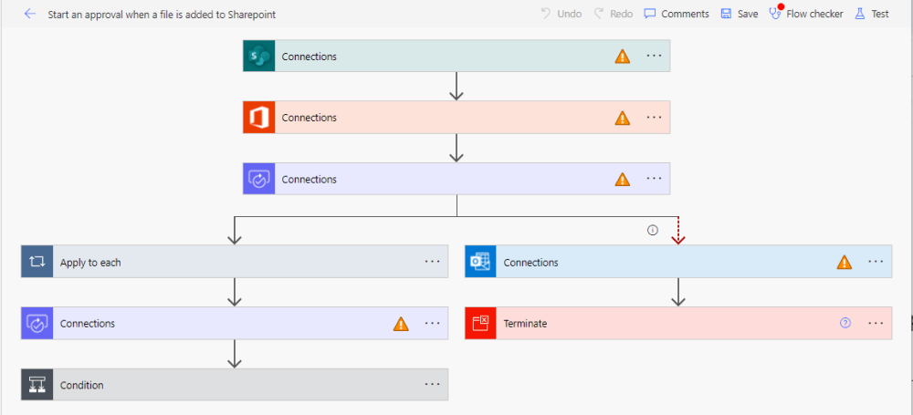913x415 pixels.
Task: Click the SharePoint trigger icon
Action: click(258, 57)
